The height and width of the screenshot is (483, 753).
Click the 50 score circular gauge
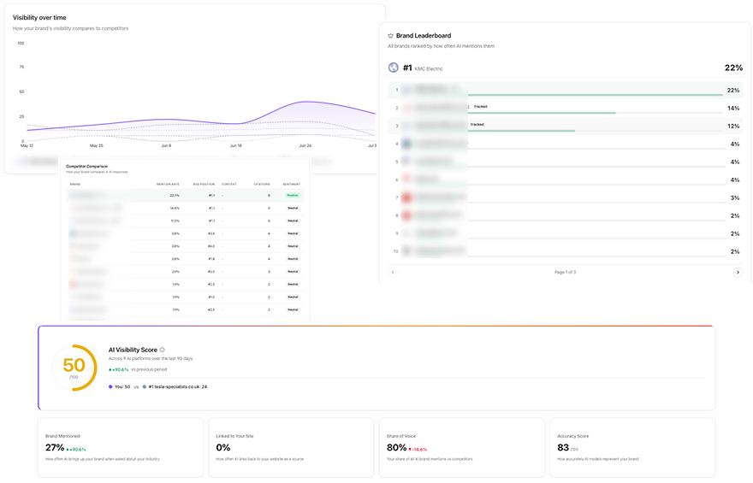[x=74, y=368]
